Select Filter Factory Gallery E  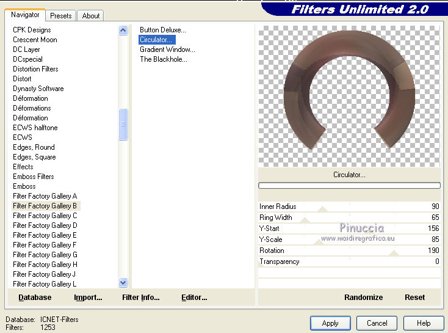(45, 235)
